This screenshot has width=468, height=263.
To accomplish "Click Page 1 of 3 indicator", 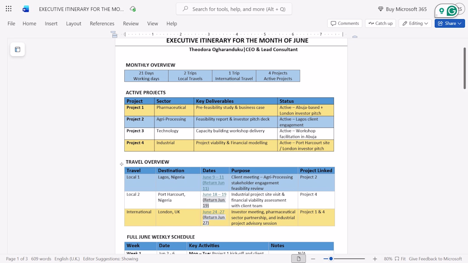I will tap(17, 259).
